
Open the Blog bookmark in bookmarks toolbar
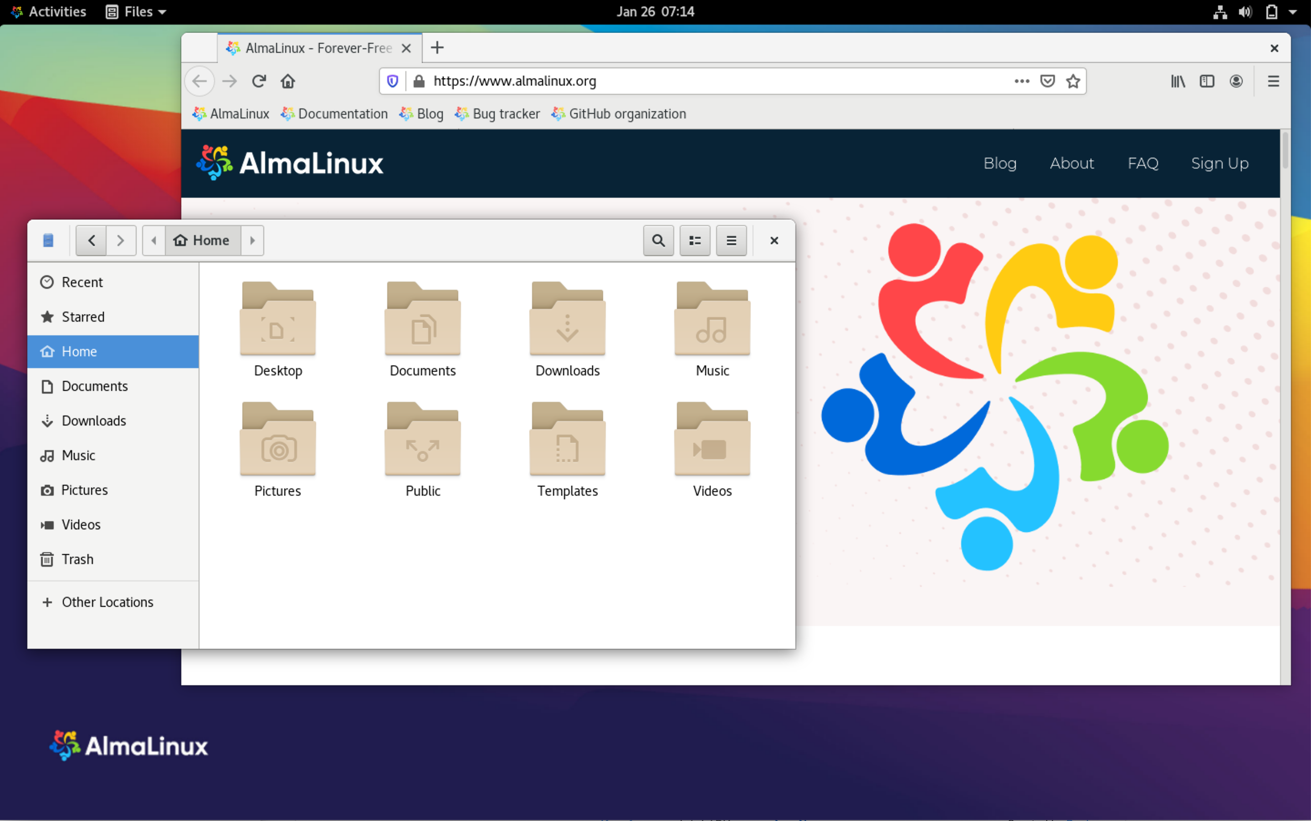tap(421, 114)
